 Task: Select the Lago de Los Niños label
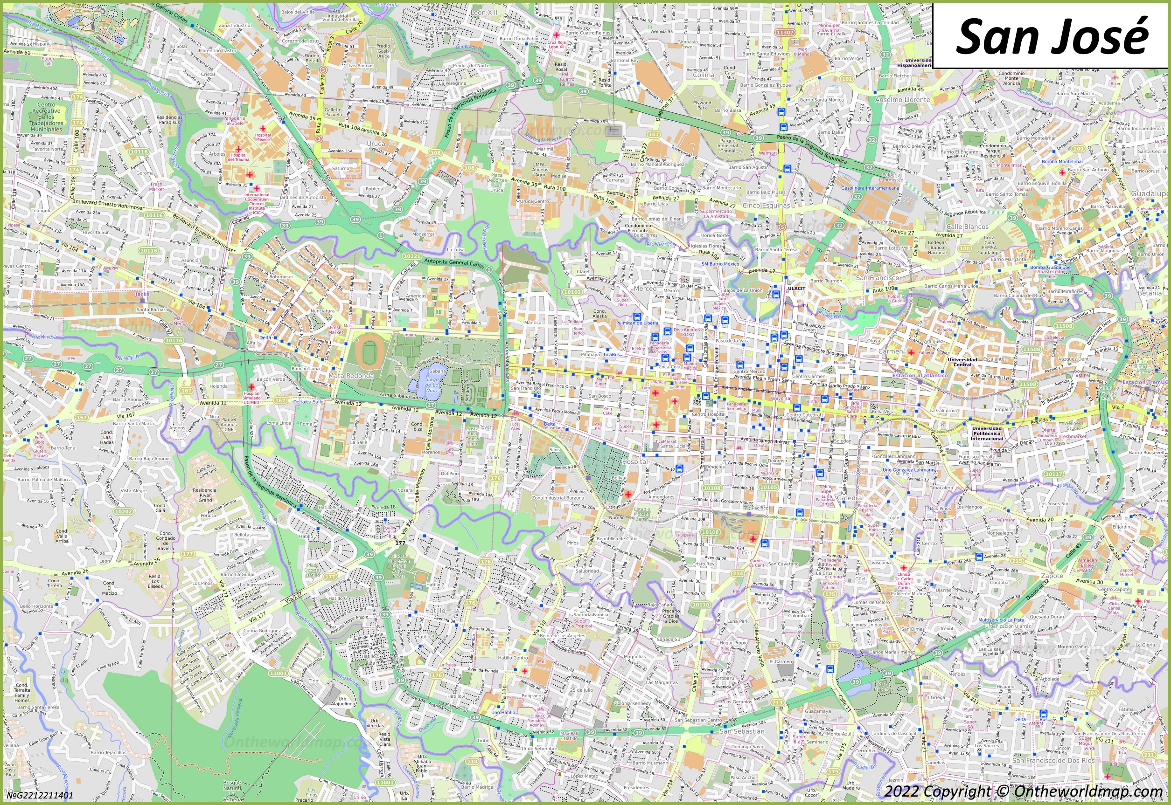click(x=432, y=385)
